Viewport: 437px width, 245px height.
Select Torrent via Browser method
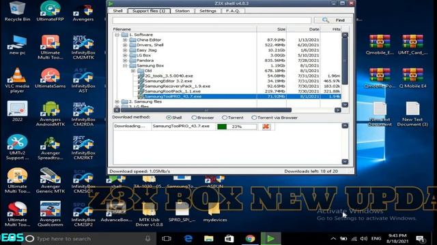coord(274,118)
